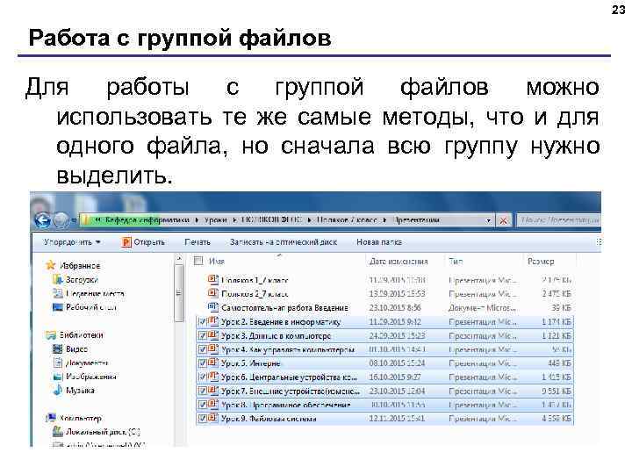Select the Музыка item in the navigation tree
The width and height of the screenshot is (632, 474).
pyautogui.click(x=80, y=390)
